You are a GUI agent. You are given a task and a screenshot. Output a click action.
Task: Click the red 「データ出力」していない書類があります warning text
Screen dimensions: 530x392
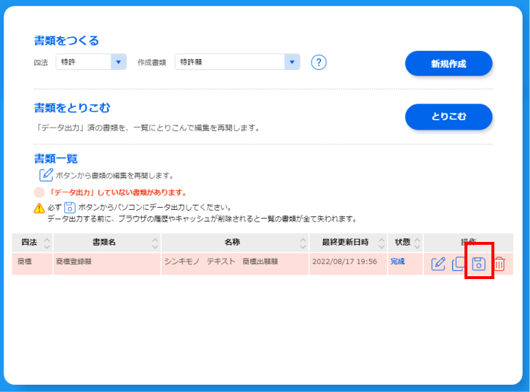point(117,192)
